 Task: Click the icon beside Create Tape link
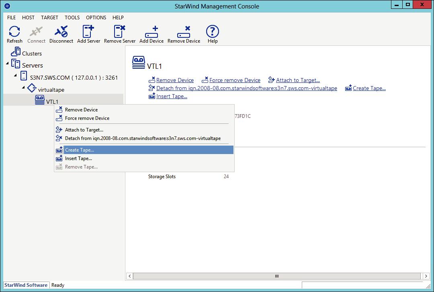348,88
